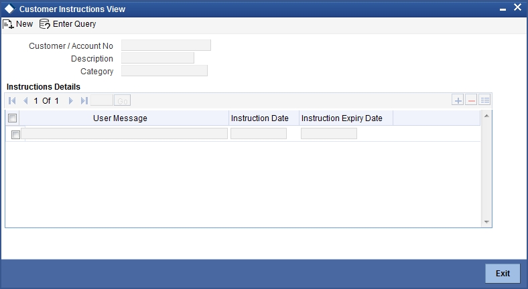The image size is (528, 289).
Task: Click the table scrollbar up arrow
Action: click(486, 116)
